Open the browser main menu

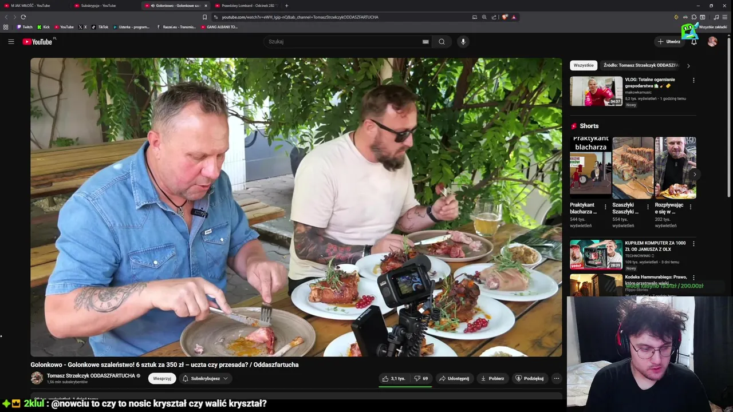pyautogui.click(x=724, y=17)
